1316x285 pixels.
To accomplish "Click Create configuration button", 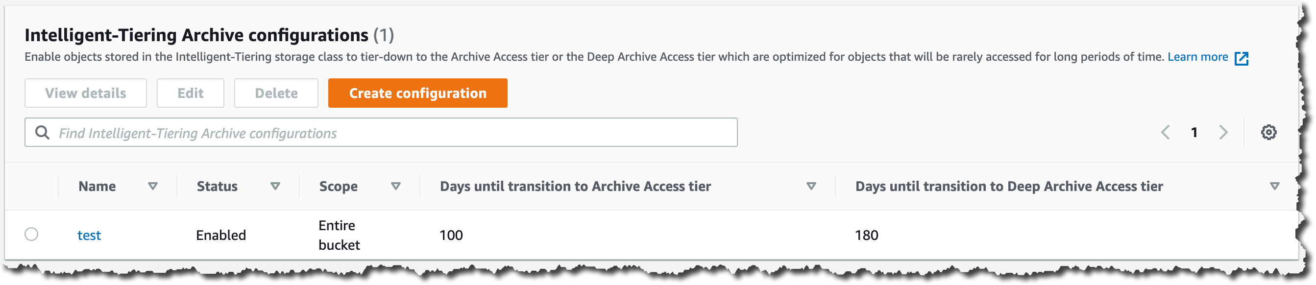I will tap(418, 93).
